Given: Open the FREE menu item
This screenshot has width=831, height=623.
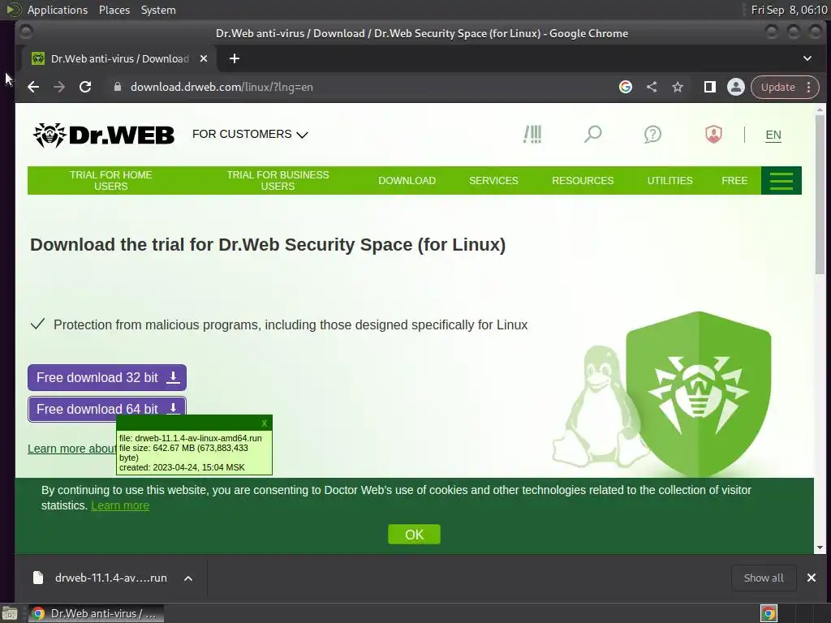Looking at the screenshot, I should point(734,181).
